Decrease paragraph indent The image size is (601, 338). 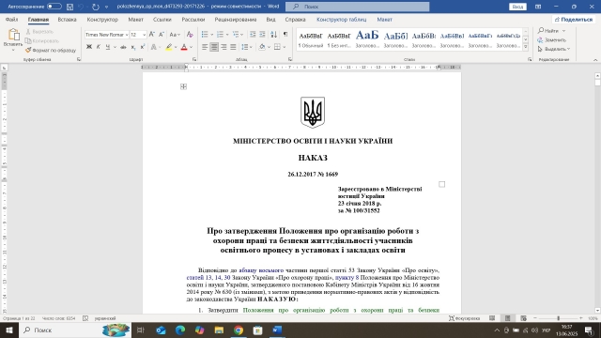click(x=253, y=35)
